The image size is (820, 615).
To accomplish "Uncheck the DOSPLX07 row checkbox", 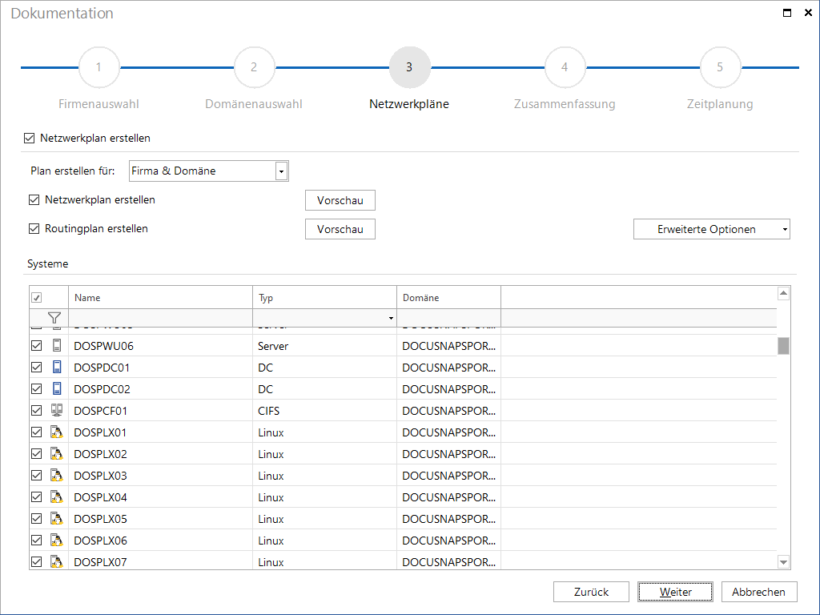I will (x=37, y=561).
